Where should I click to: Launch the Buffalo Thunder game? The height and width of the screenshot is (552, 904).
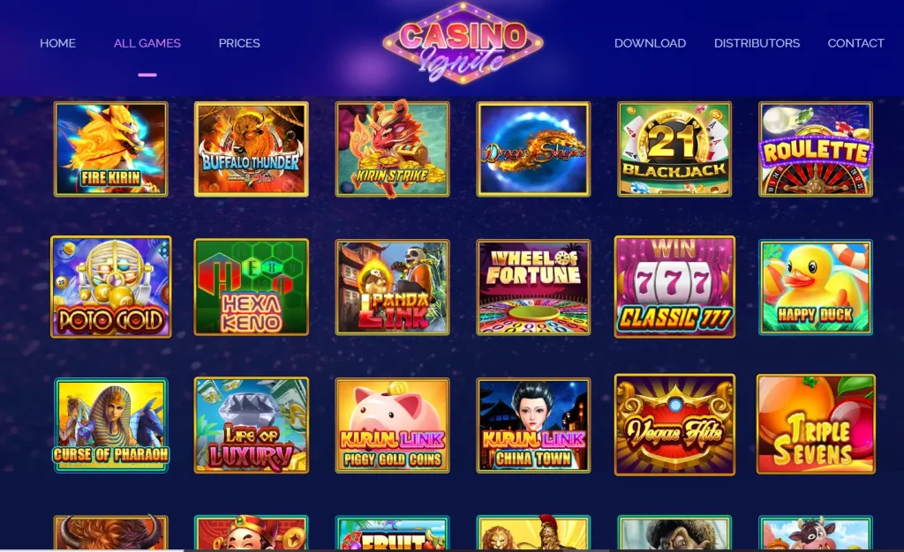click(x=252, y=149)
